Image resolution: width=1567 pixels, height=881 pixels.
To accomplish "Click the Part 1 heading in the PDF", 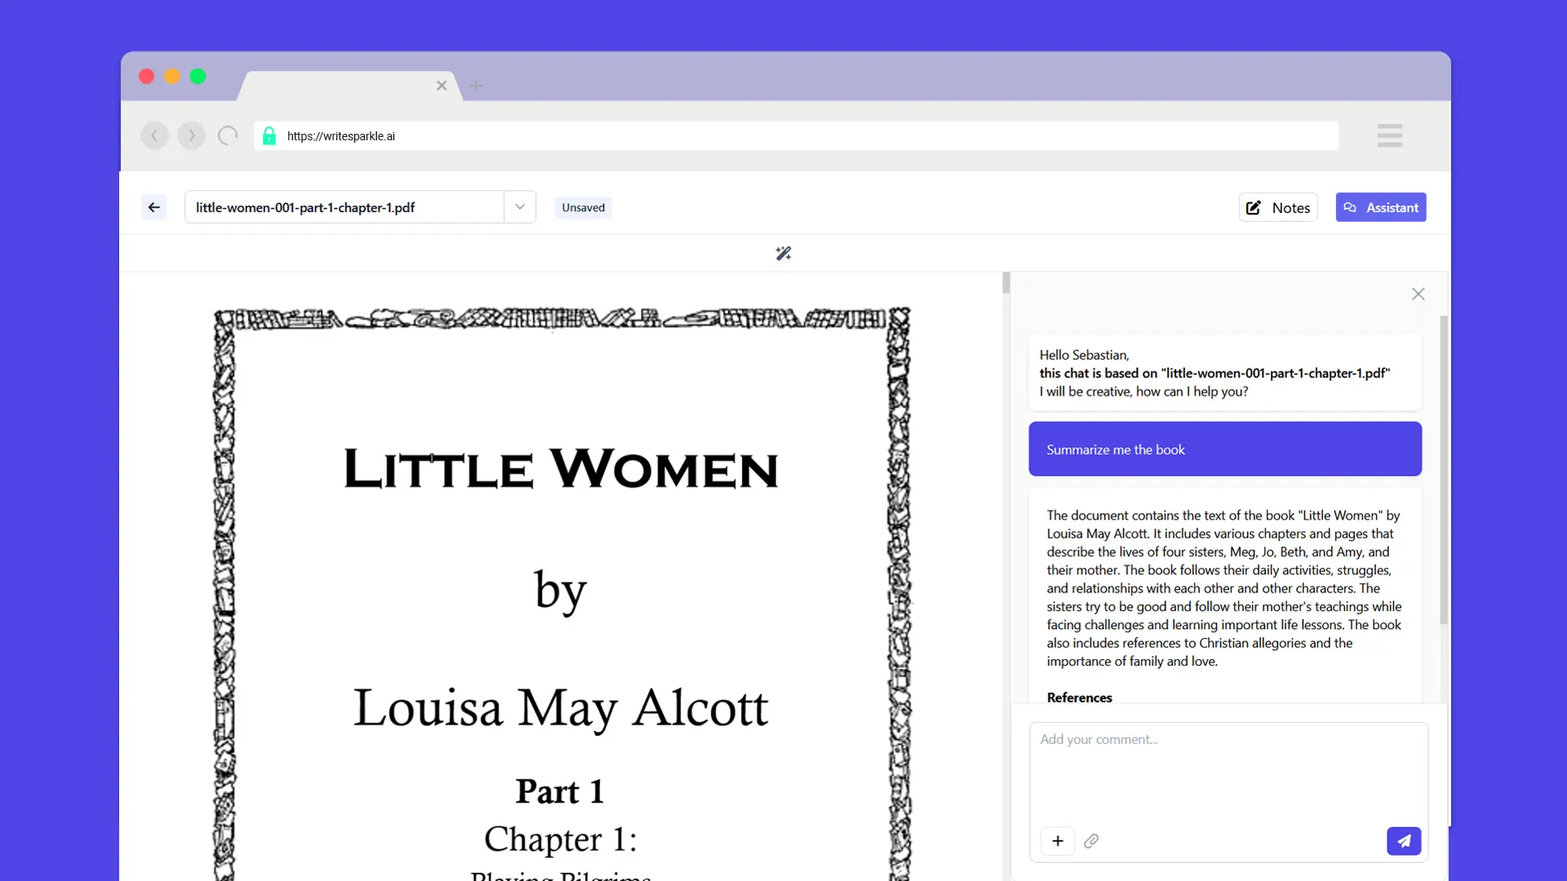I will (560, 791).
